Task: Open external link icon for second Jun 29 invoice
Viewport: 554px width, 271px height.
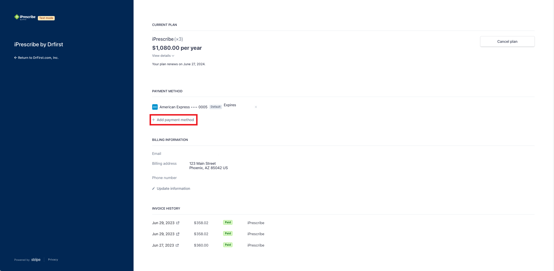Action: [x=178, y=234]
